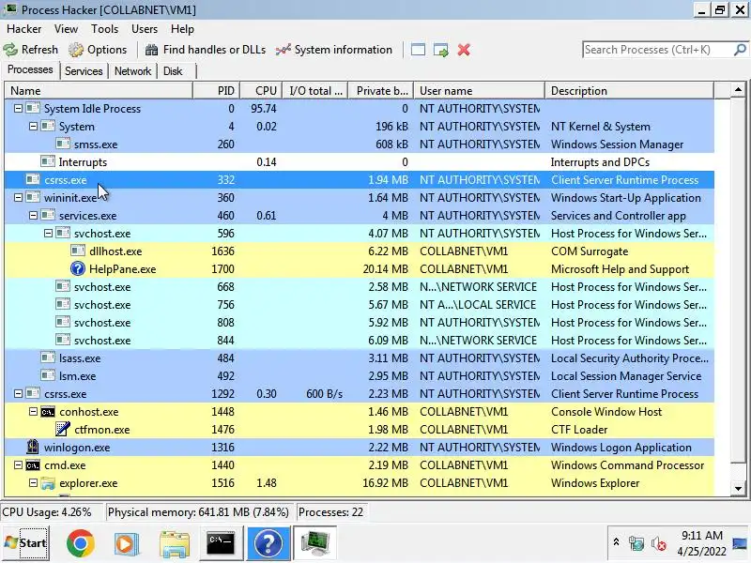
Task: Collapse the System process node
Action: [x=33, y=127]
